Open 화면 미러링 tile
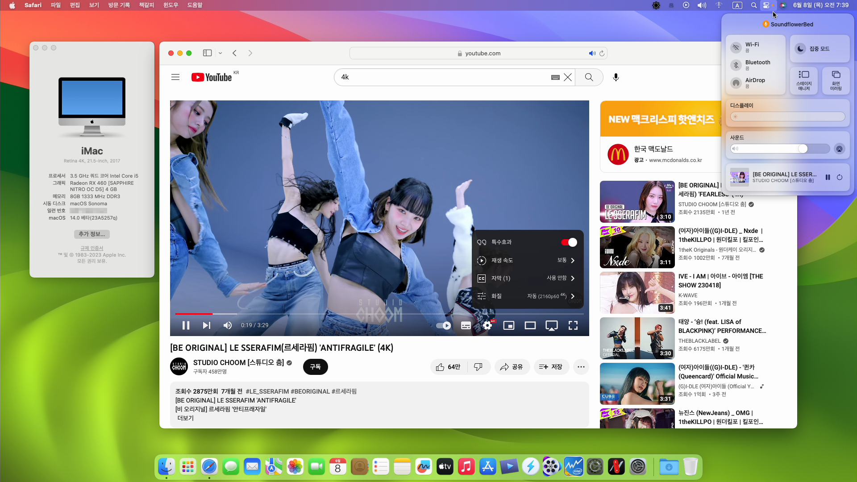The height and width of the screenshot is (482, 857). [836, 80]
